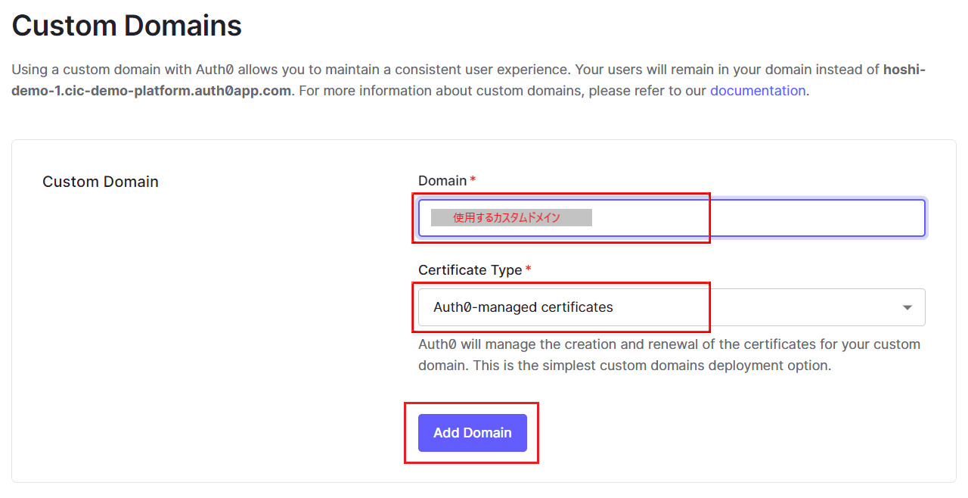This screenshot has width=968, height=498.
Task: Click the Custom Domains page heading
Action: [x=127, y=26]
